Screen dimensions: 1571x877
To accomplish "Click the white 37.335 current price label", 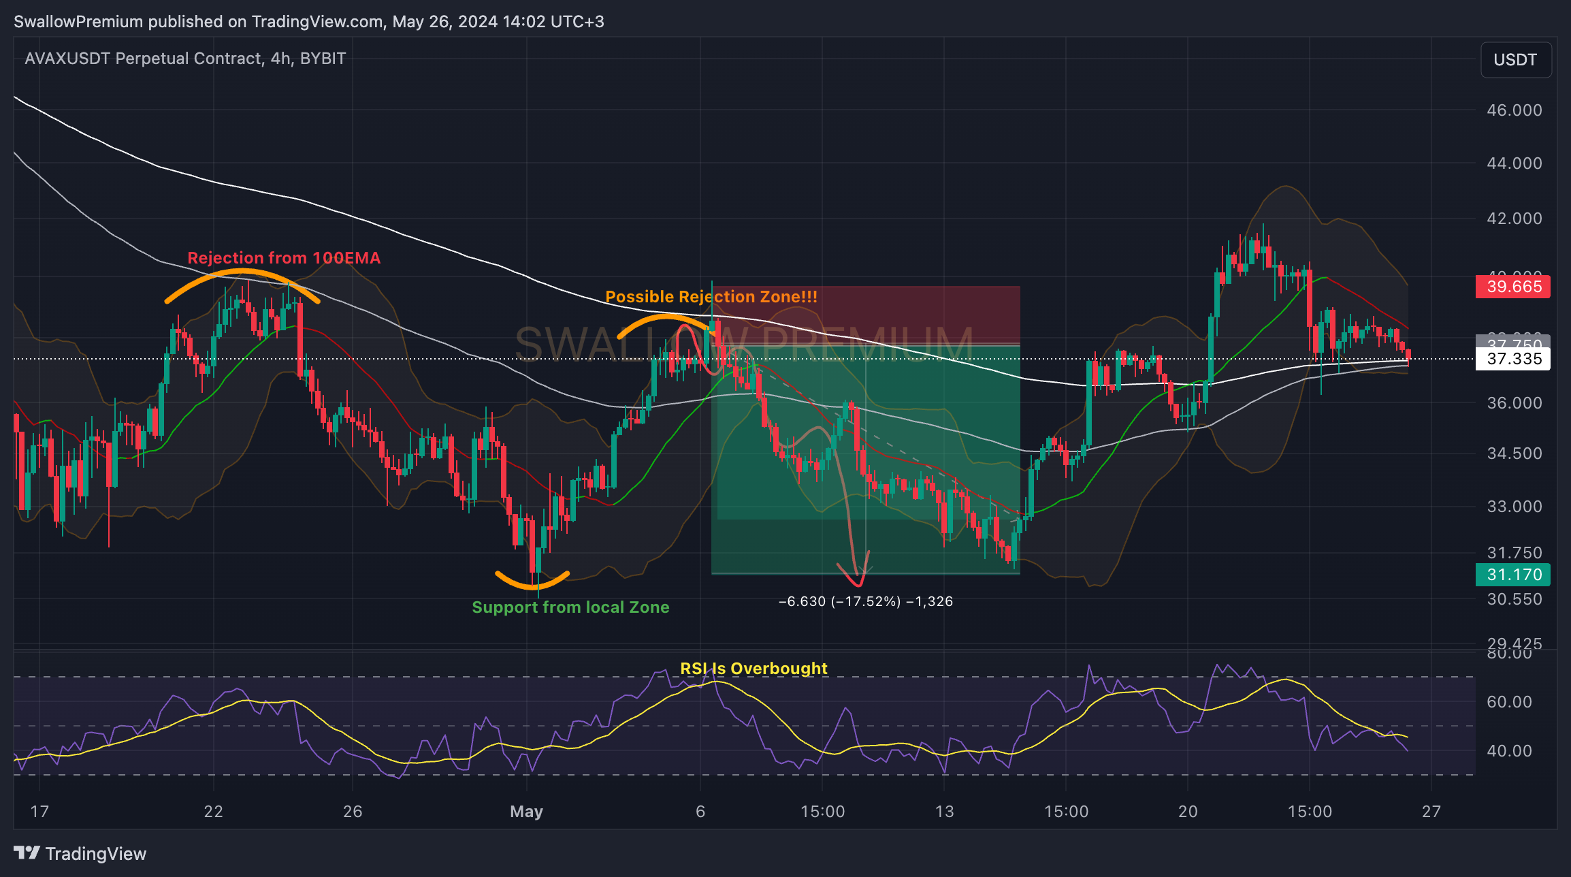I will click(x=1513, y=359).
